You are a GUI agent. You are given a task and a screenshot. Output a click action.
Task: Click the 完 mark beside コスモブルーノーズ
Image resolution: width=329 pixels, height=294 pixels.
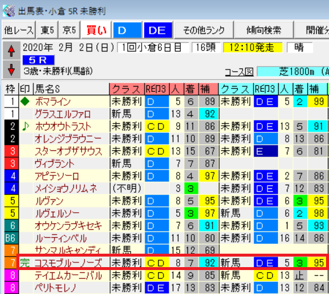[x=25, y=263]
